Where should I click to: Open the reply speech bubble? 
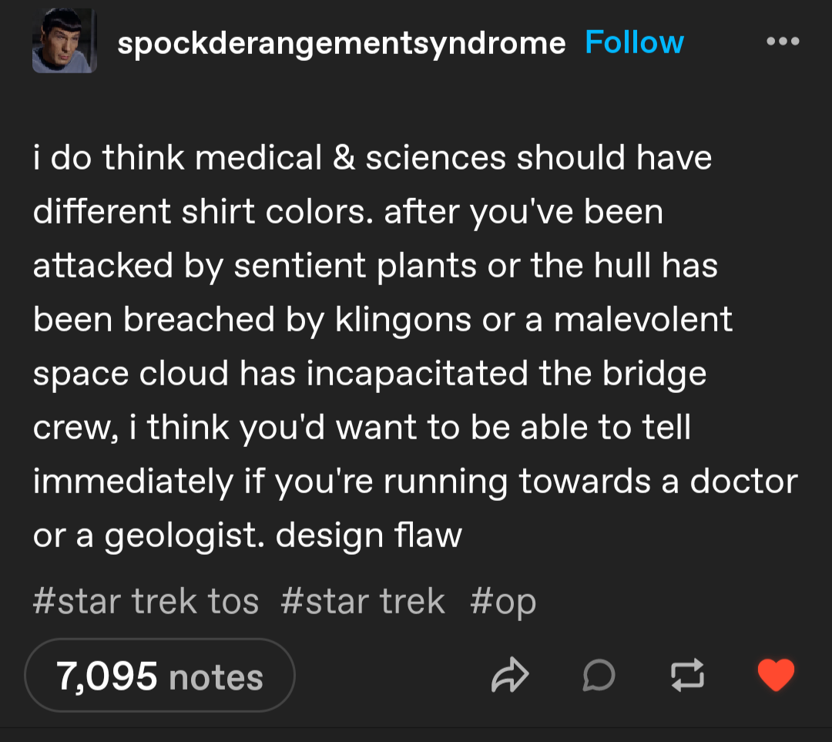599,675
